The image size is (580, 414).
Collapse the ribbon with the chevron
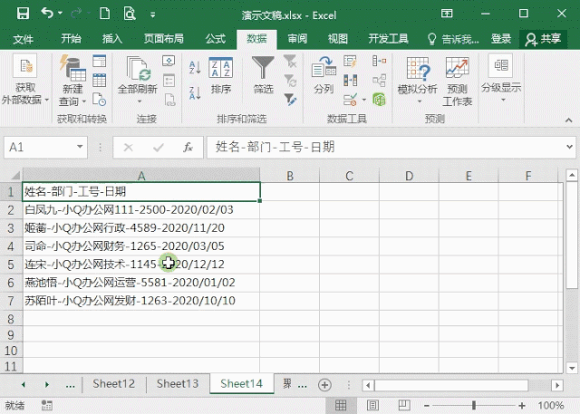coord(568,120)
